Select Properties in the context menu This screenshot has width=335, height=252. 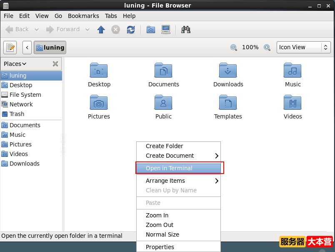[x=160, y=247]
